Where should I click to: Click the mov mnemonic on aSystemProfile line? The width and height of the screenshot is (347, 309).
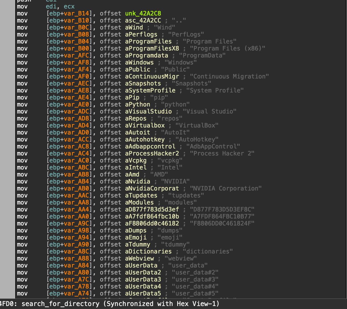pos(22,90)
